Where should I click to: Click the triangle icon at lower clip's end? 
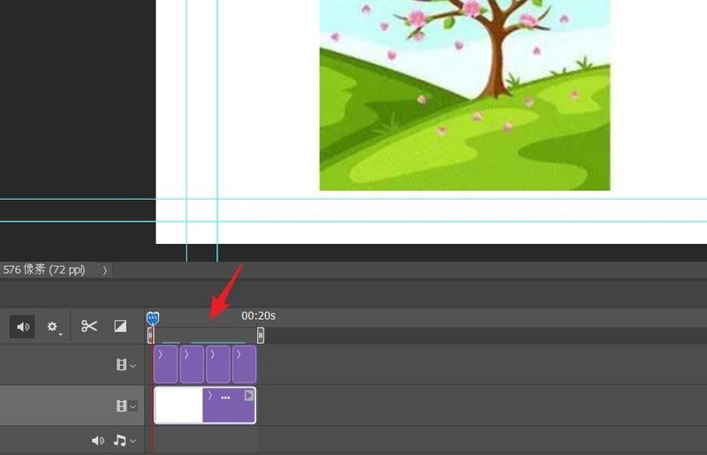click(249, 396)
